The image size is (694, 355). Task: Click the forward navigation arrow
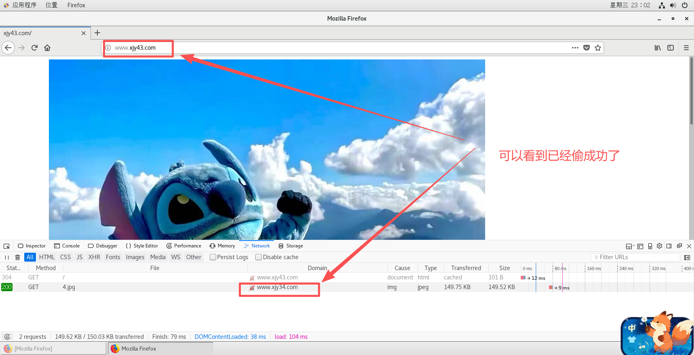point(21,48)
